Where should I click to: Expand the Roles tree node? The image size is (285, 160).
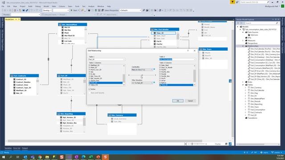pos(243,82)
